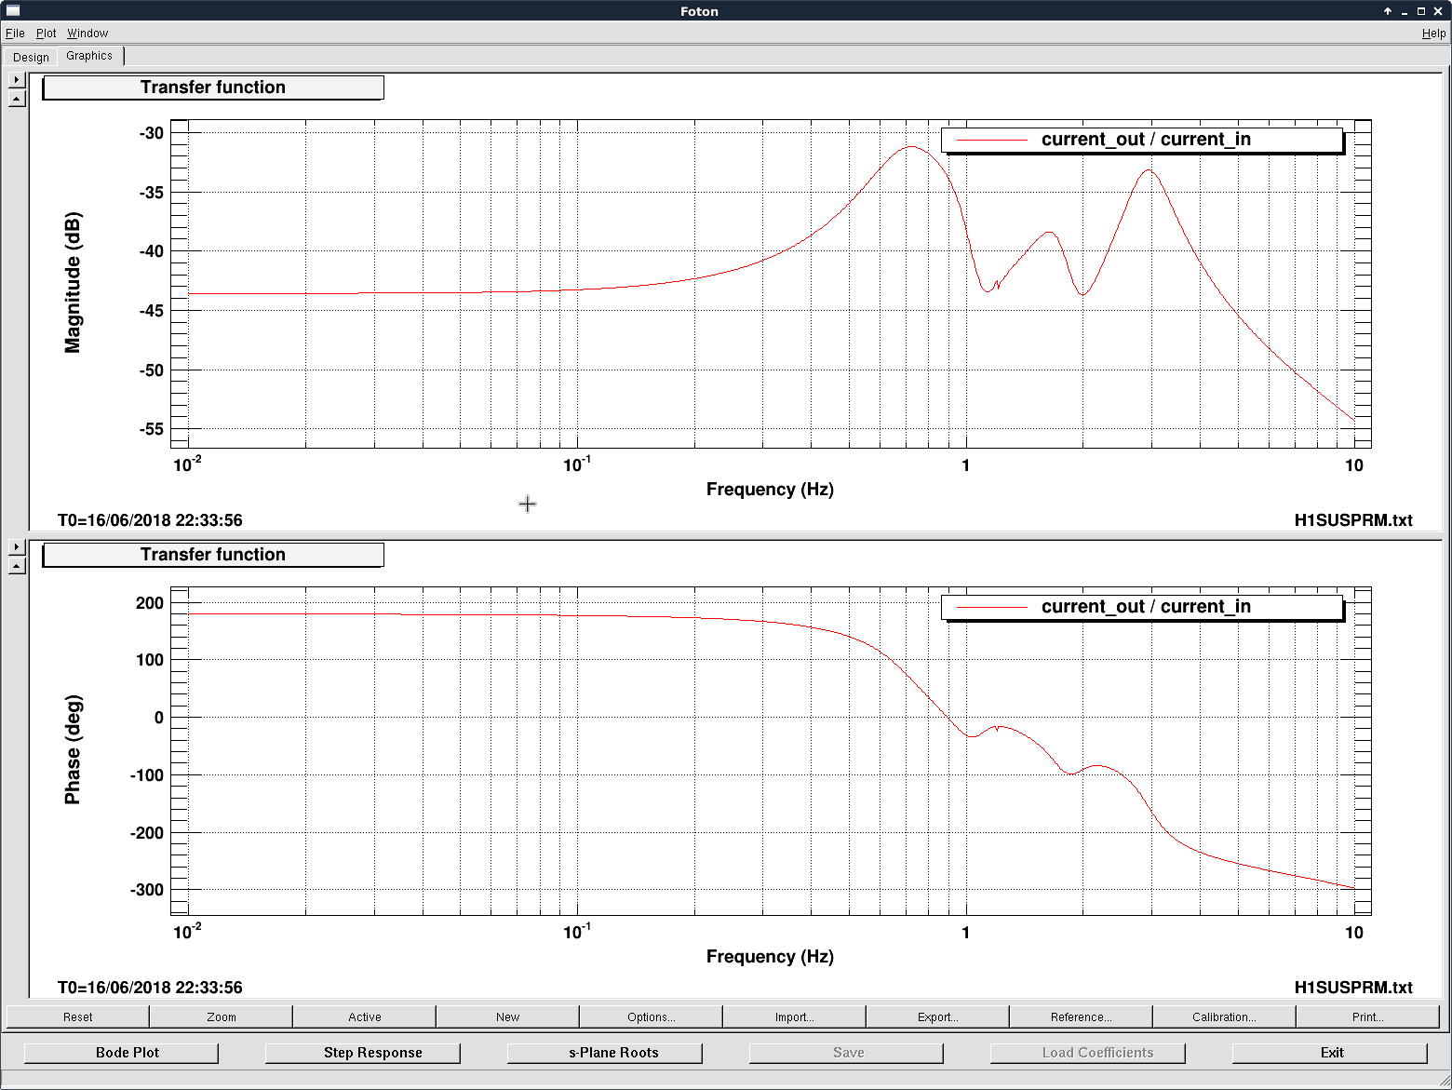Open the window menu icon in title bar
1452x1090 pixels.
coord(13,11)
